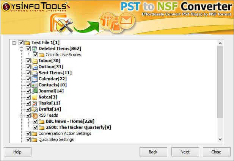The height and width of the screenshot is (161, 234).
Task: Click the 2600 Hacker Quarterly folder icon
Action: 41,128
